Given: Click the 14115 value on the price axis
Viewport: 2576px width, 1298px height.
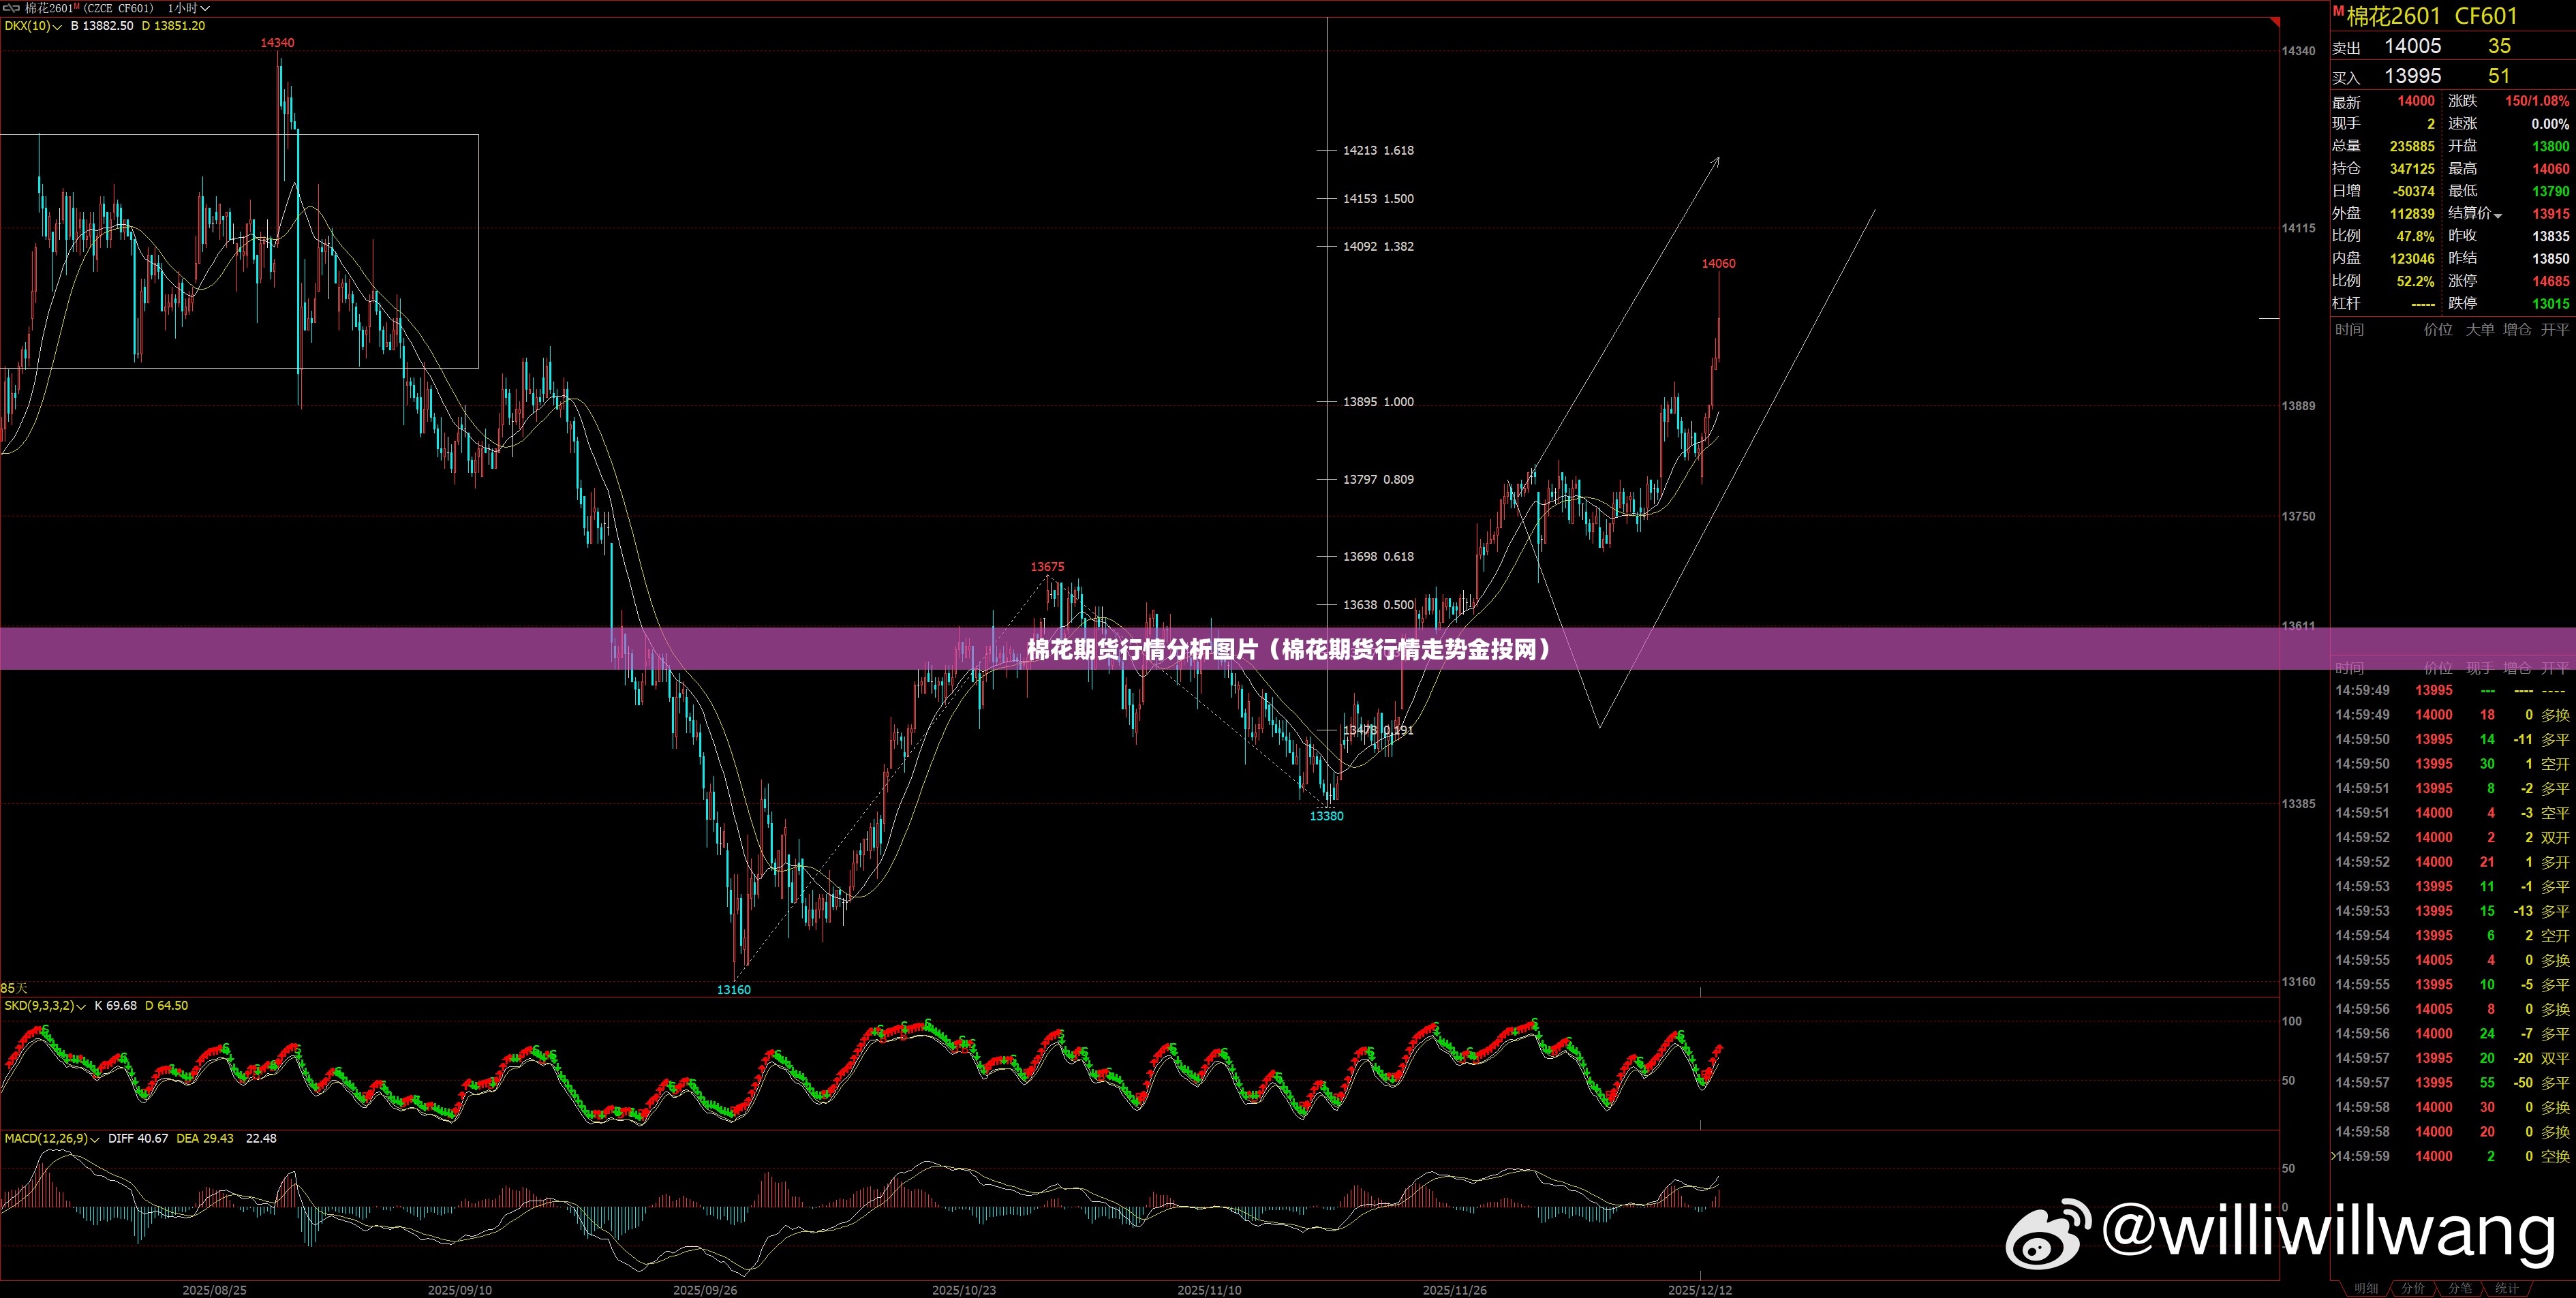Looking at the screenshot, I should (2298, 228).
